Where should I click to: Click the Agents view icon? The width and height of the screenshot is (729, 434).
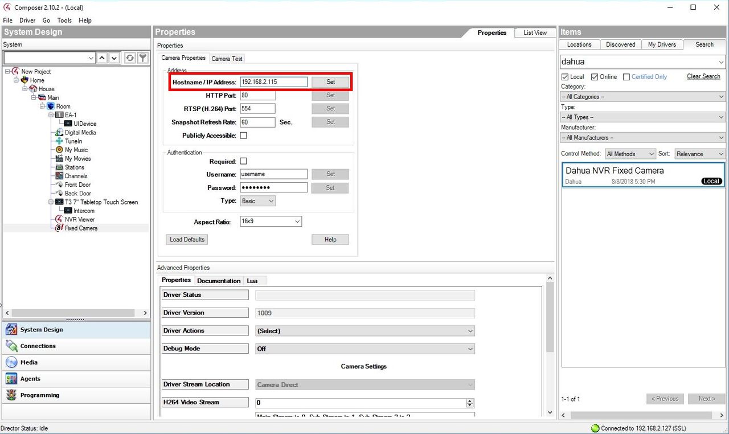11,379
